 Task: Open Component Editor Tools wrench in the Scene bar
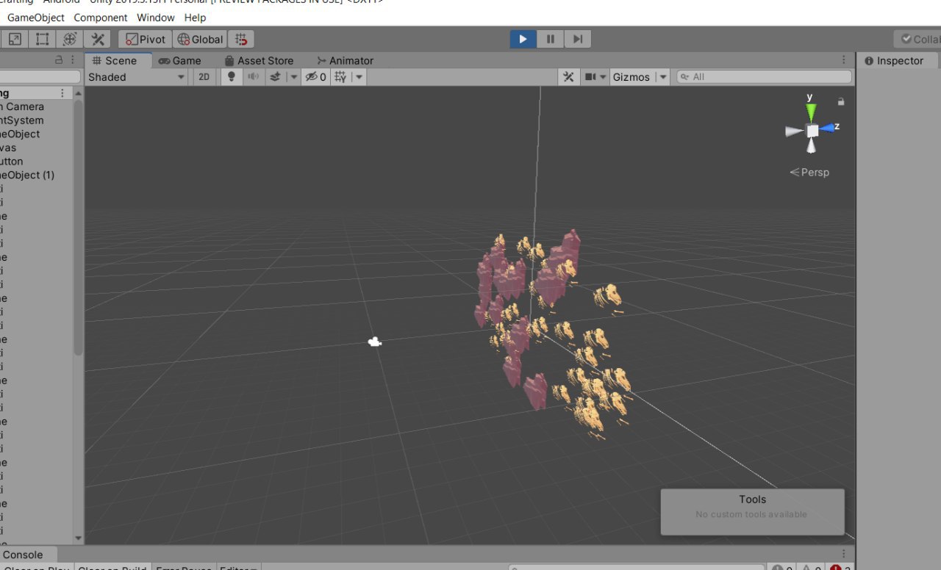568,76
